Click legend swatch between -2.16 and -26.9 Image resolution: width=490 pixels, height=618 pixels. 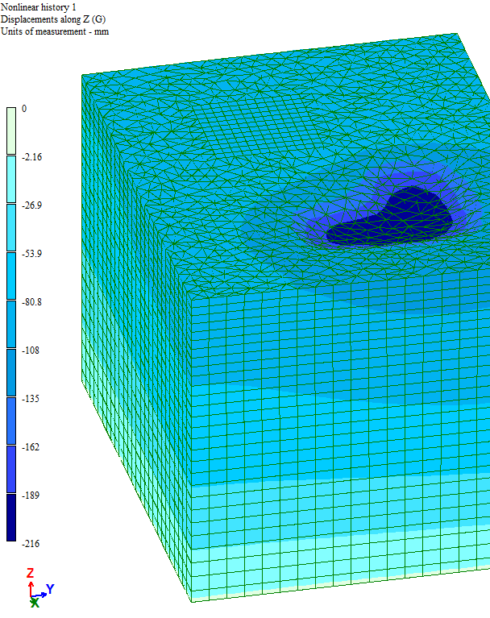click(x=11, y=179)
